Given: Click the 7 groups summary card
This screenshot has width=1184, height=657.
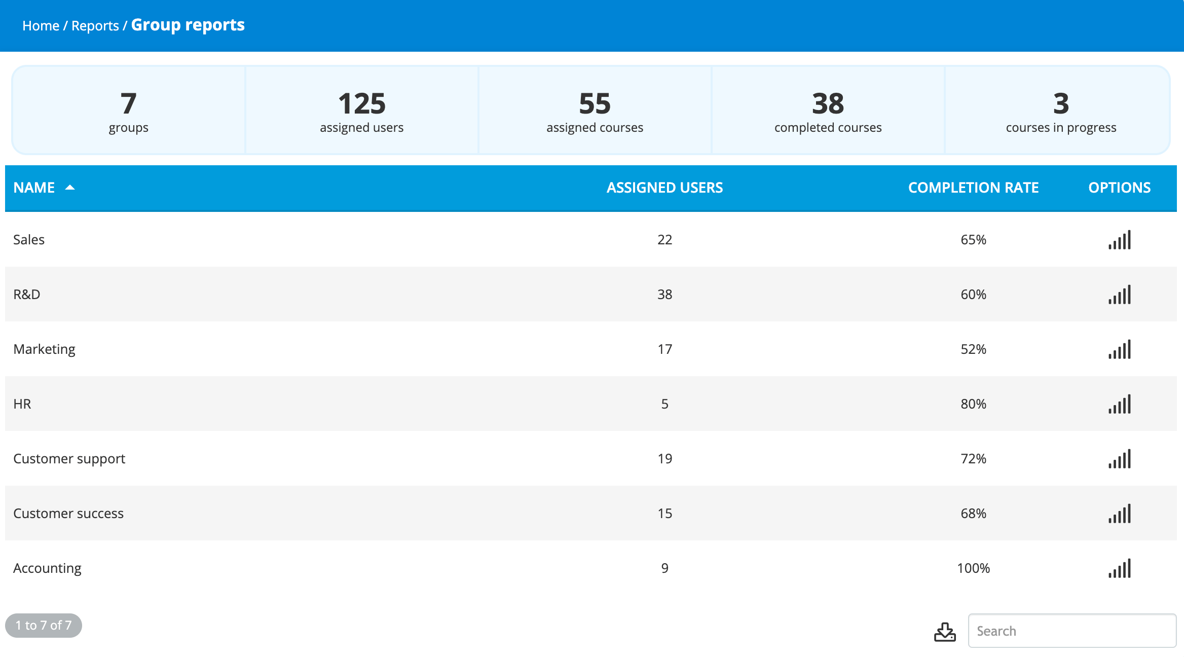Looking at the screenshot, I should point(129,110).
